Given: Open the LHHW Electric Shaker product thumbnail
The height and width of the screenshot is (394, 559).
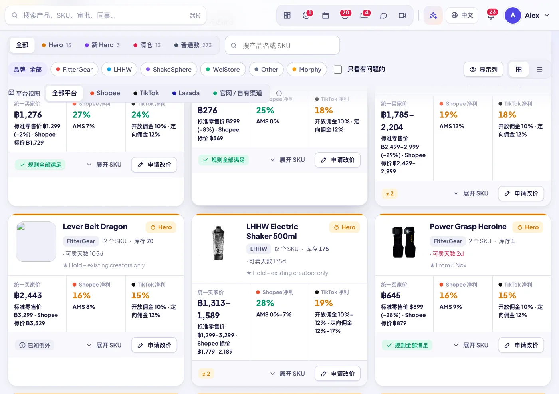Looking at the screenshot, I should point(218,243).
